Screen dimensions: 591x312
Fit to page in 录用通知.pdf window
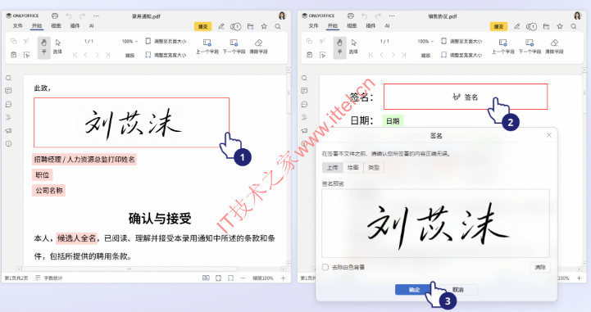click(x=166, y=41)
